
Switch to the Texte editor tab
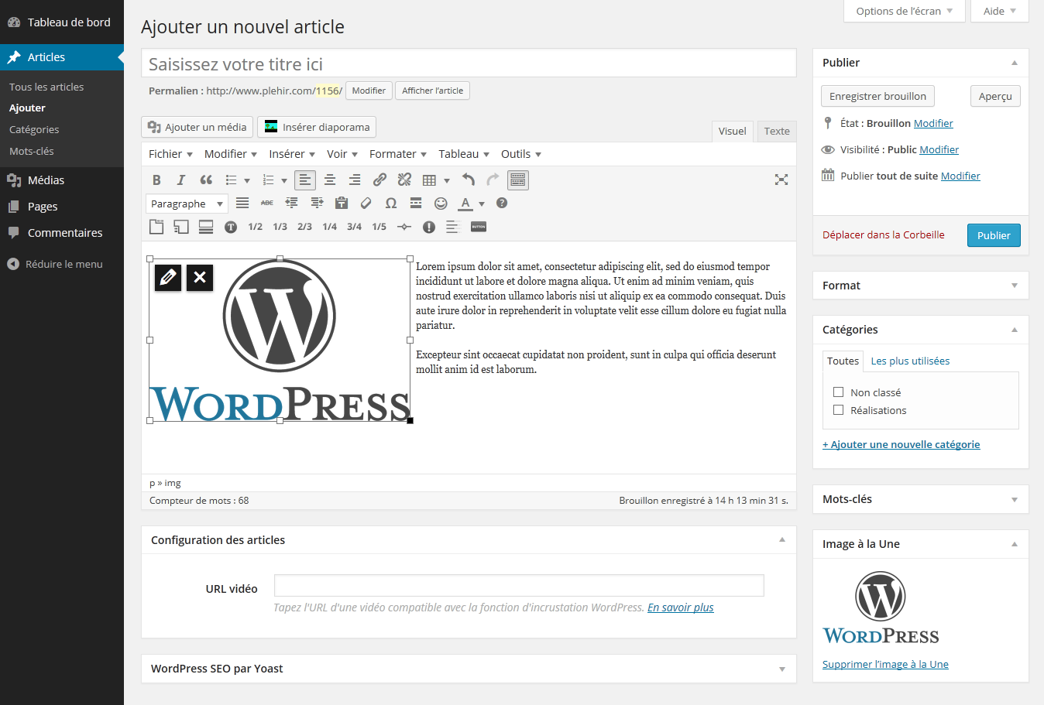pos(777,131)
